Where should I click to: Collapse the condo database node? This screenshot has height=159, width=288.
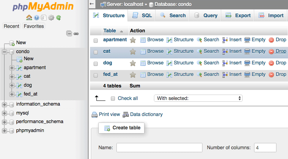point(4,52)
